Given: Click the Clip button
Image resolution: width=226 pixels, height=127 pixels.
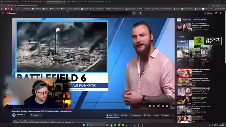Looking at the screenshot, I should (156, 115).
